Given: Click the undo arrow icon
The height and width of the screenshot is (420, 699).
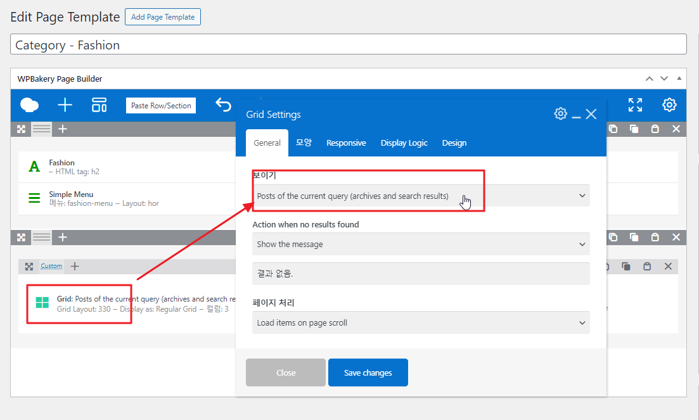Looking at the screenshot, I should (x=223, y=105).
